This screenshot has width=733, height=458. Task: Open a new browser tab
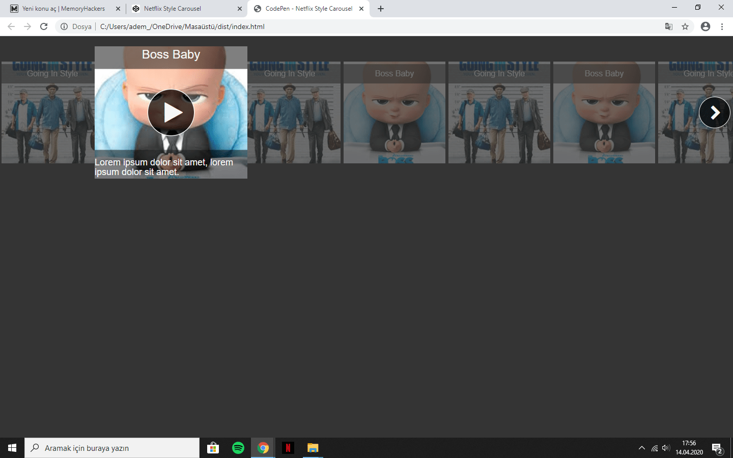[x=381, y=9]
